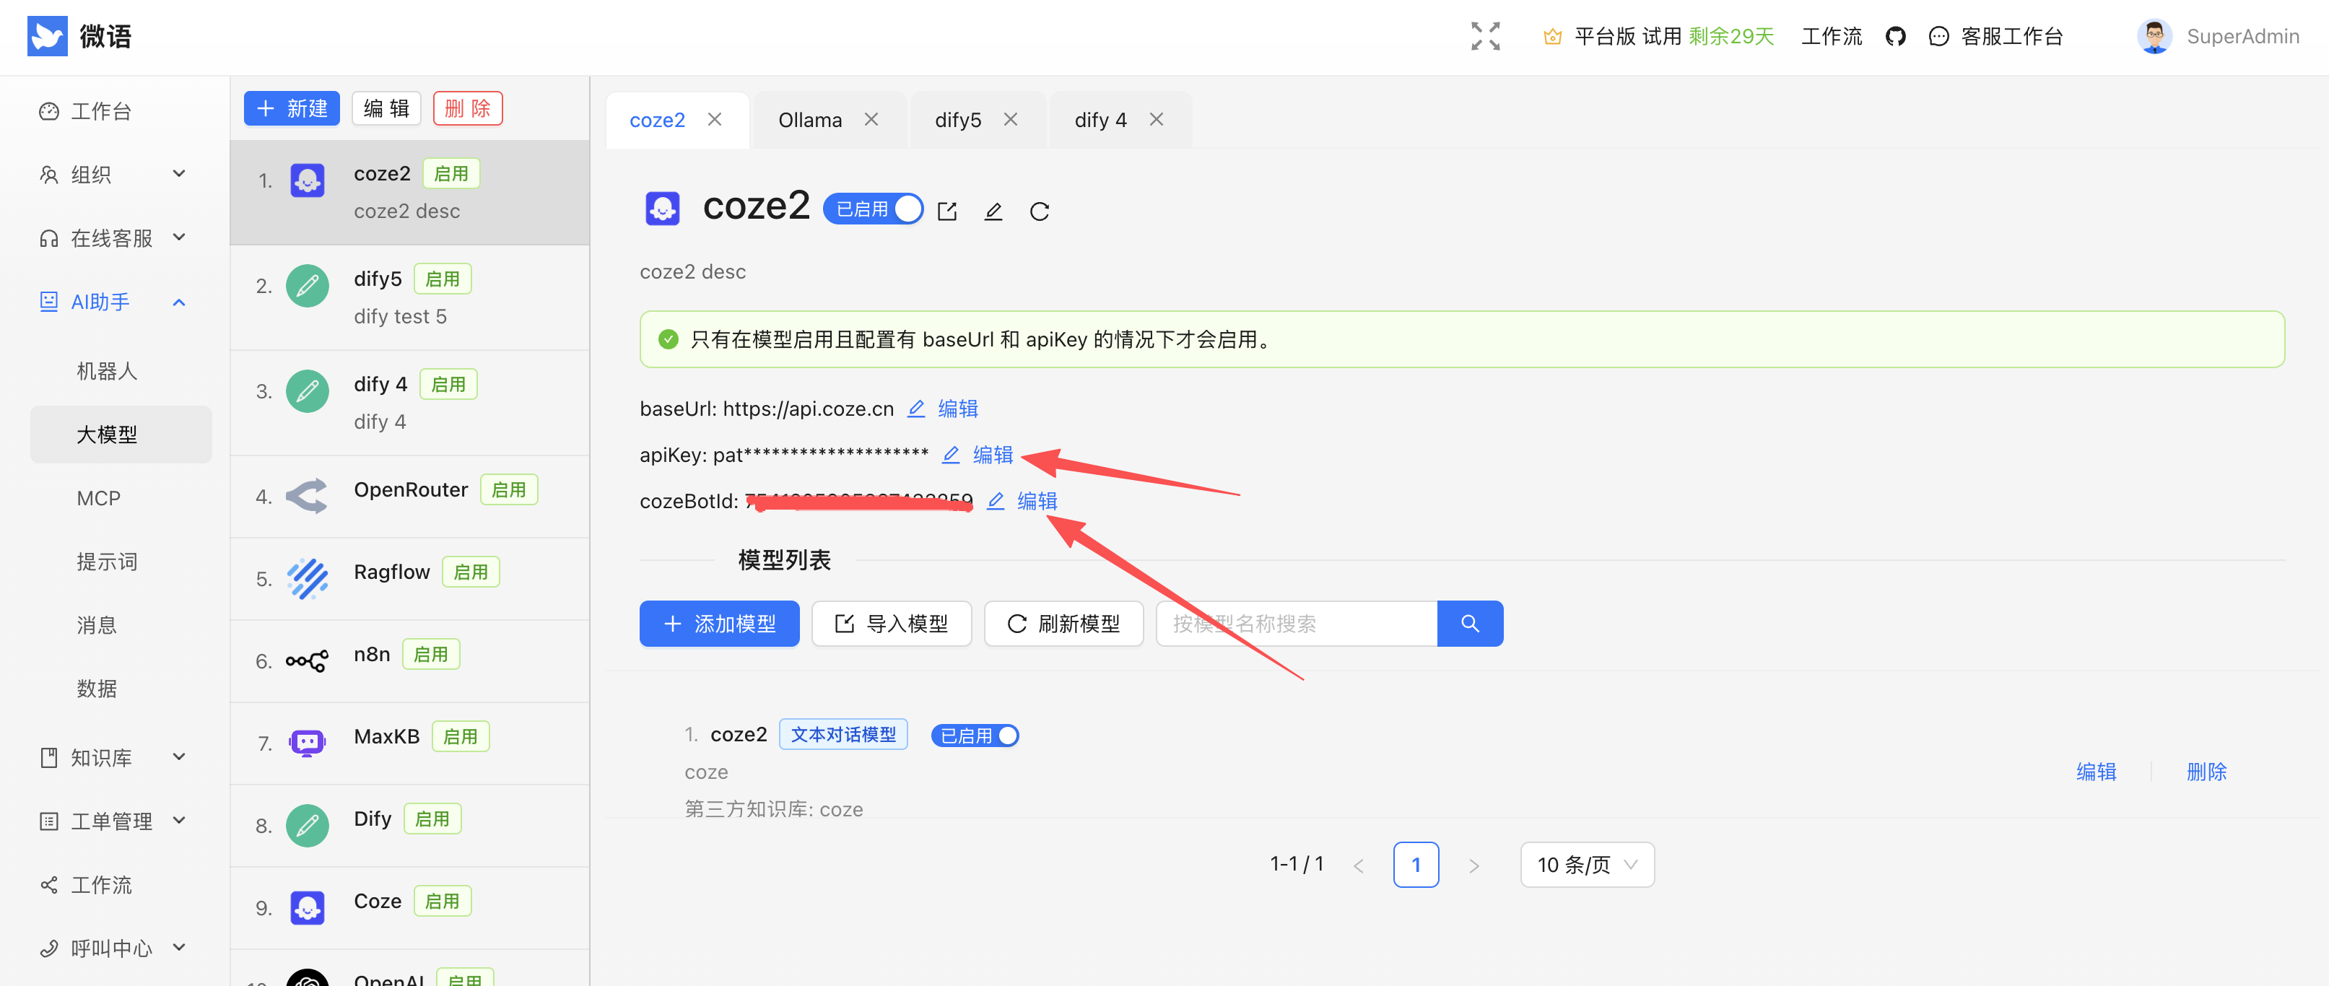Collapse the AI助手 sidebar section

[x=178, y=302]
